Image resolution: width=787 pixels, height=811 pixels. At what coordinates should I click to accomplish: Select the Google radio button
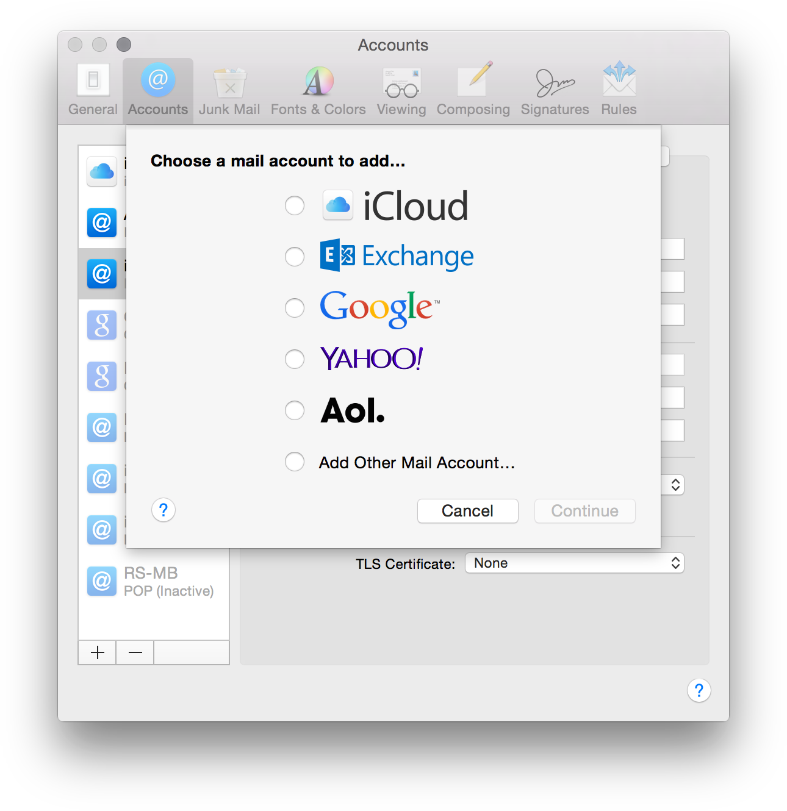point(295,308)
